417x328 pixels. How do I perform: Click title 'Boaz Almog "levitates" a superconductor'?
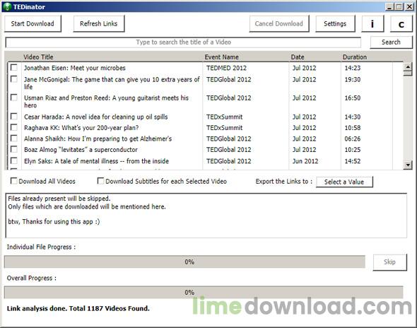click(81, 149)
